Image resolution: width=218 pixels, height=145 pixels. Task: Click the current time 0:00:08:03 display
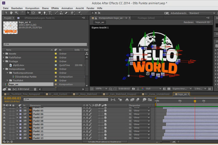pyautogui.click(x=12, y=98)
